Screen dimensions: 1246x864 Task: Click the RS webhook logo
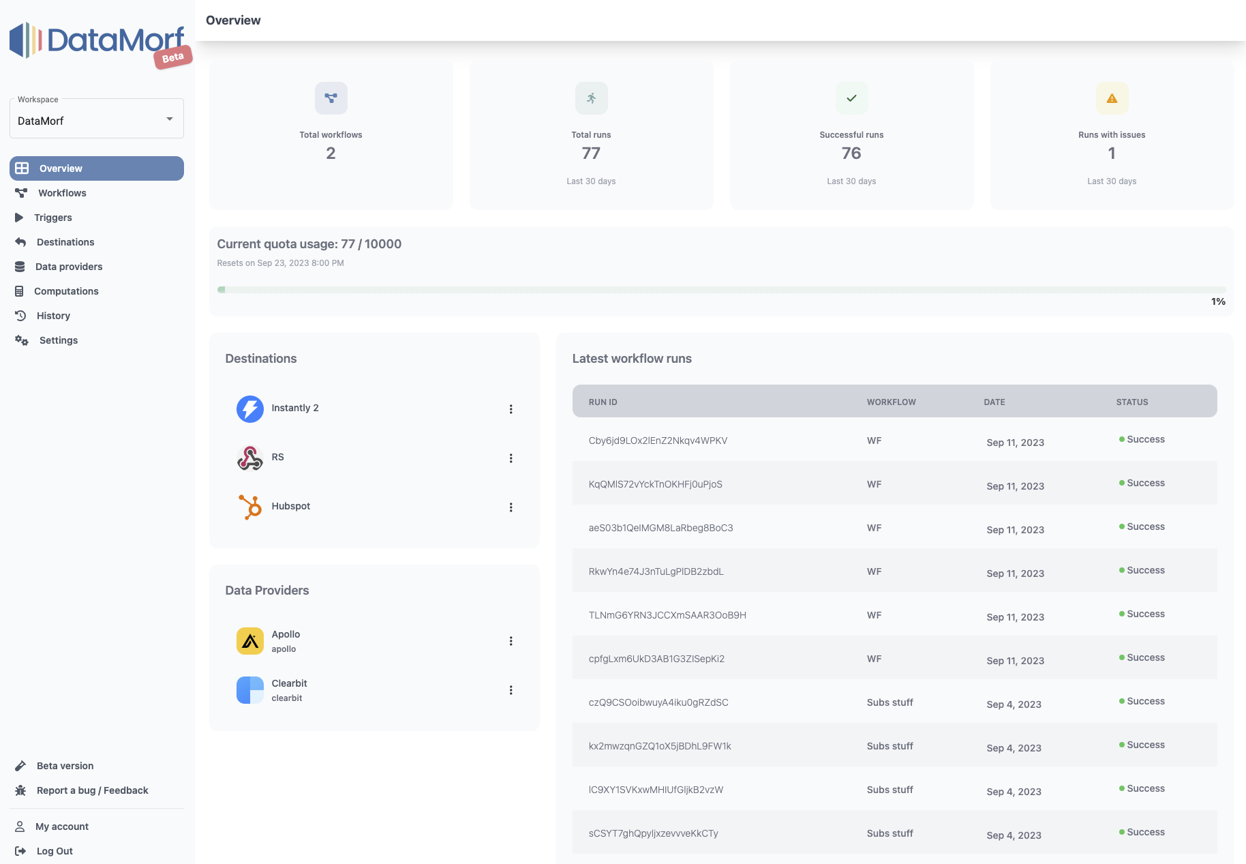coord(250,458)
